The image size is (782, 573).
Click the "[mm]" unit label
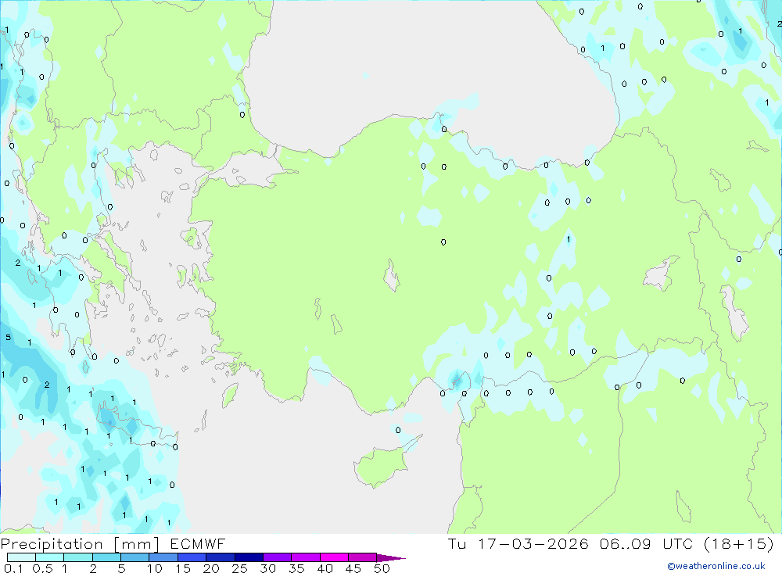137,544
